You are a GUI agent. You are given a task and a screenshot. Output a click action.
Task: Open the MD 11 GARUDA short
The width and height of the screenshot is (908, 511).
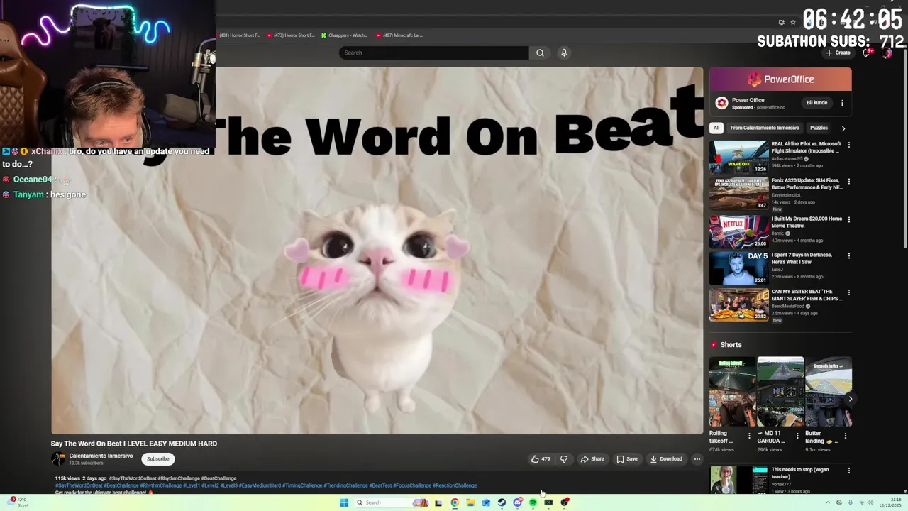780,392
